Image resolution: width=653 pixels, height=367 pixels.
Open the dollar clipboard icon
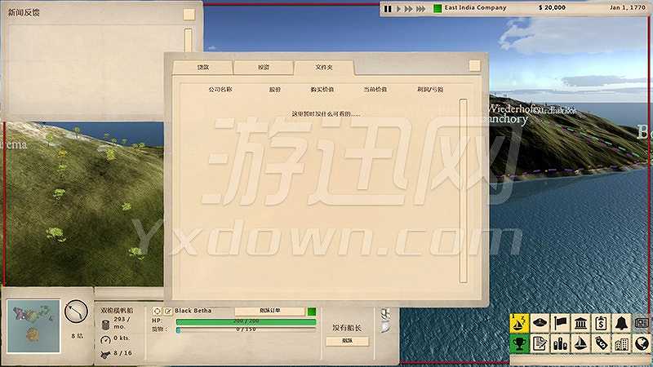pos(601,323)
